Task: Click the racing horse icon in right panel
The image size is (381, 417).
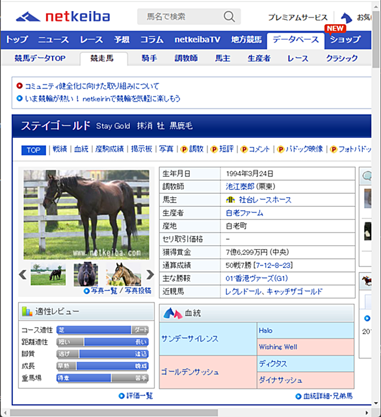Action: 367,281
